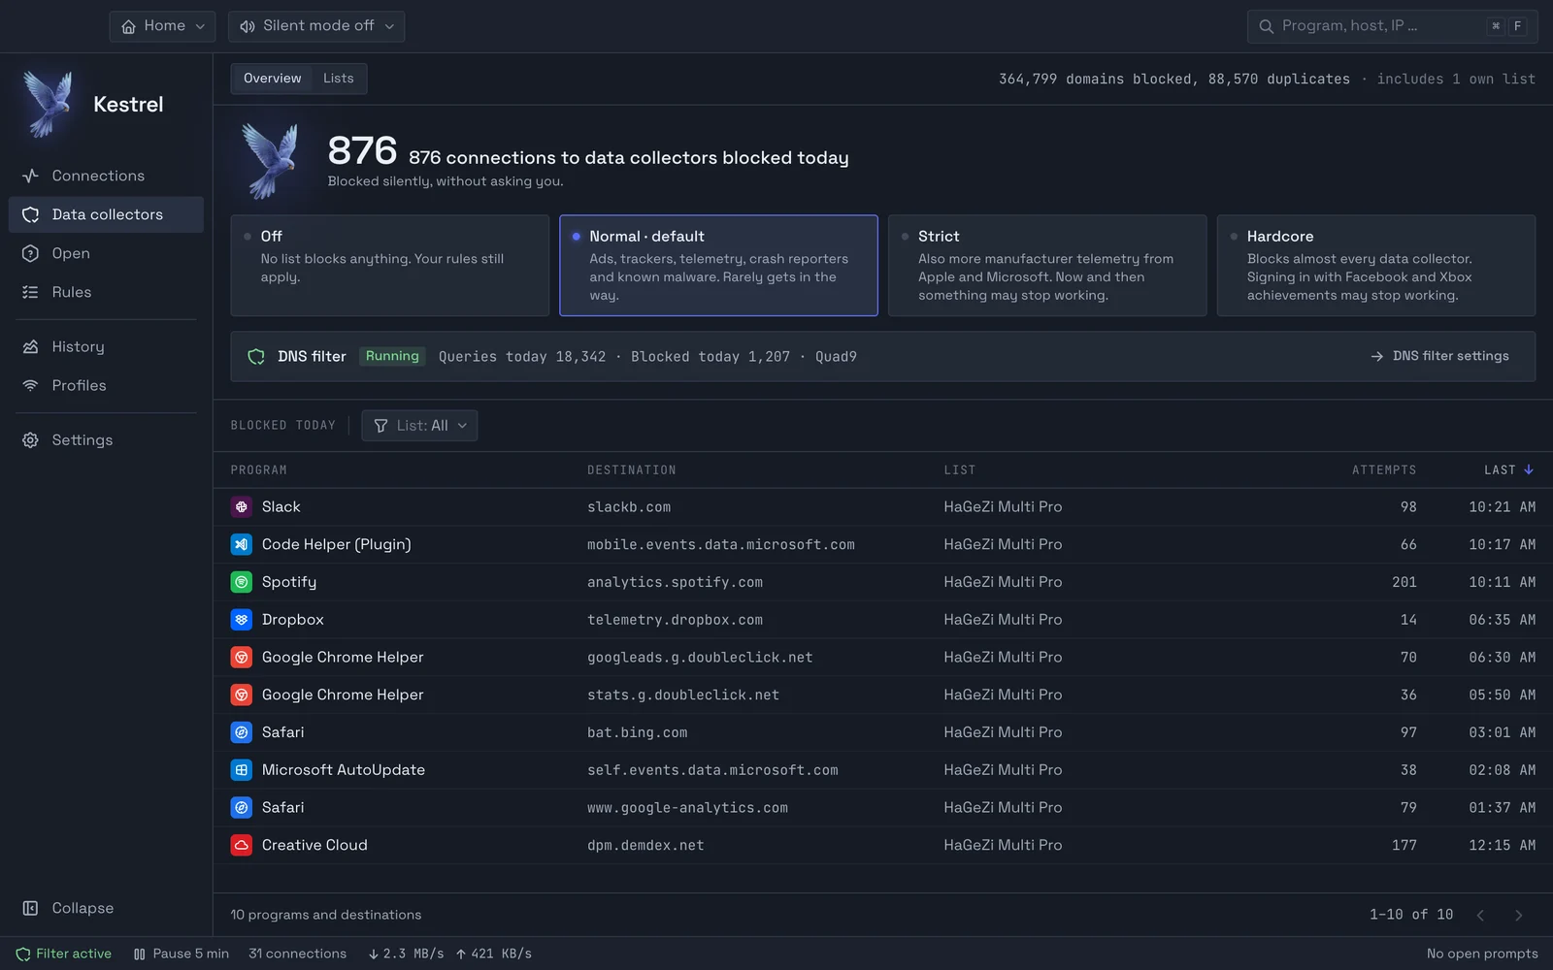Screen dimensions: 1553x970
Task: Select the Hardcore blocking mode
Action: click(x=1376, y=266)
